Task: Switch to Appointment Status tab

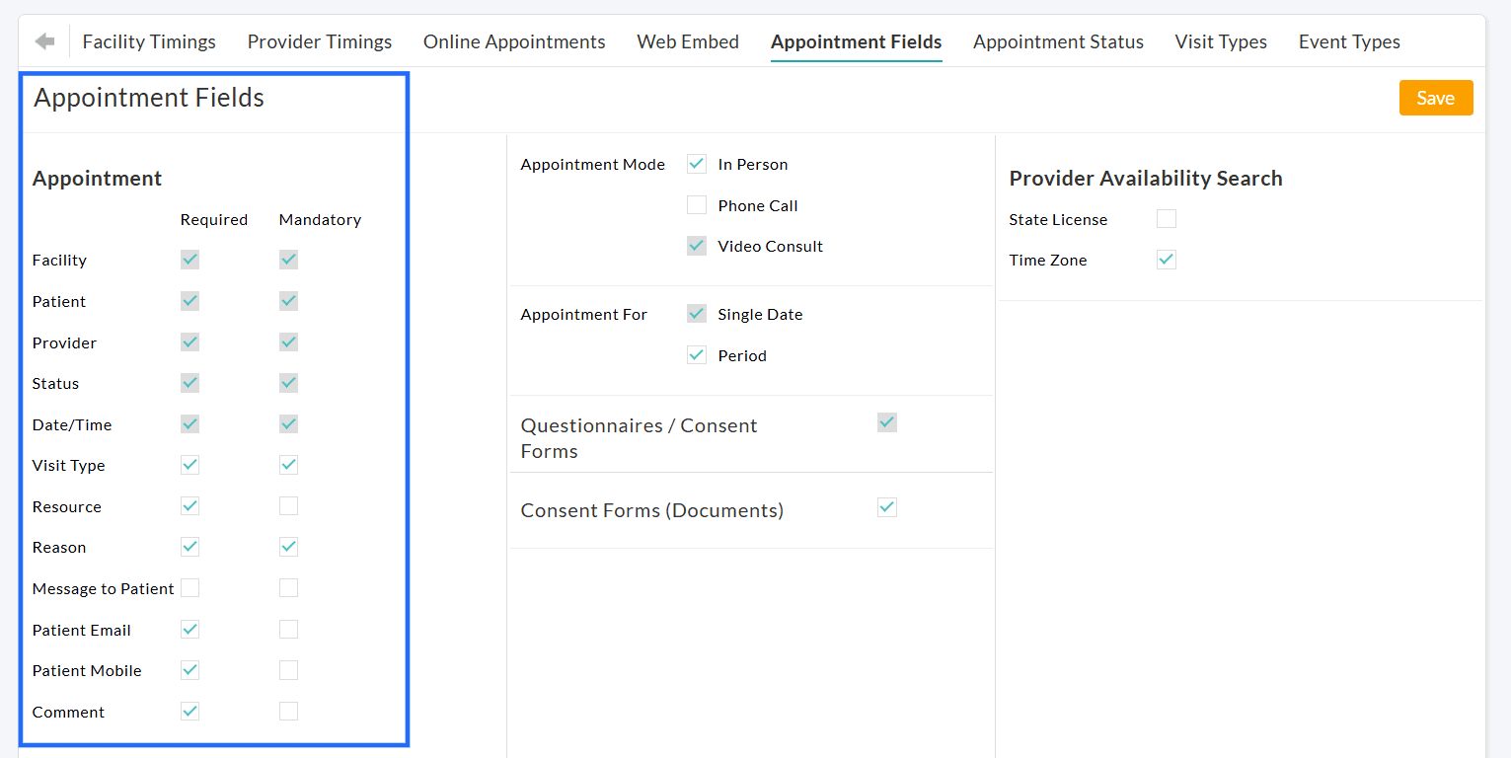Action: 1058,41
